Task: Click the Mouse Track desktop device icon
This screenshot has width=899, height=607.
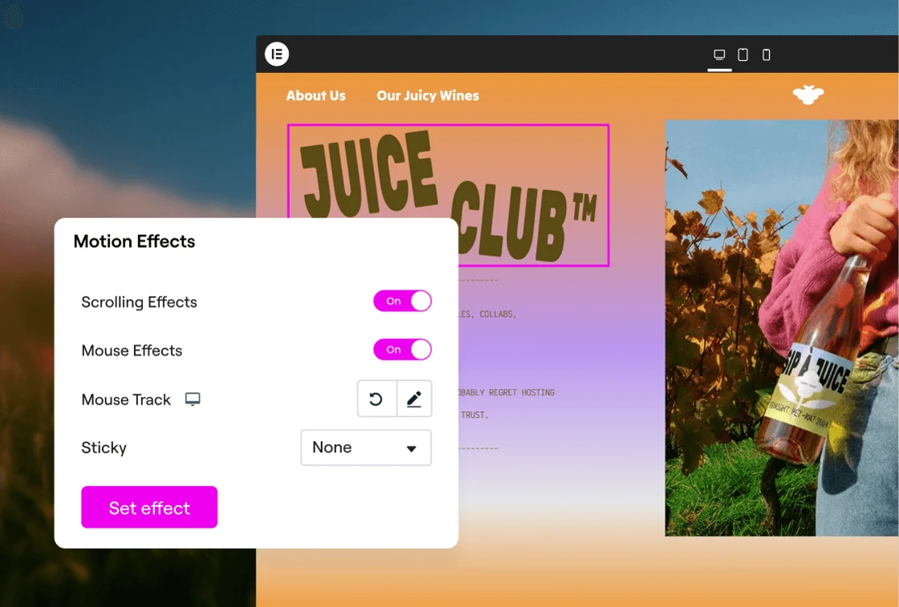Action: click(193, 399)
